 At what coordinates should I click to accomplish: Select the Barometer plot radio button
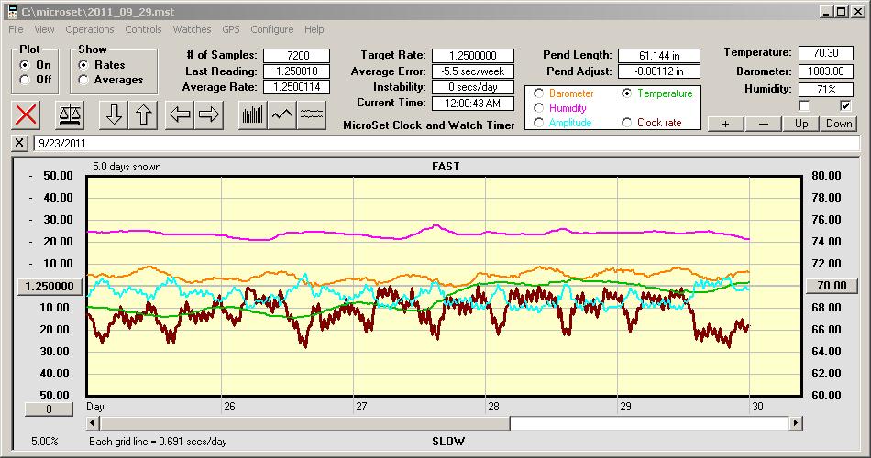pyautogui.click(x=538, y=93)
